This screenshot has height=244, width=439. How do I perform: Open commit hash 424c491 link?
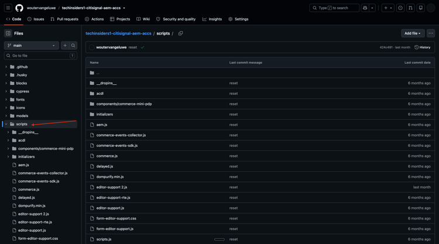[x=386, y=47]
